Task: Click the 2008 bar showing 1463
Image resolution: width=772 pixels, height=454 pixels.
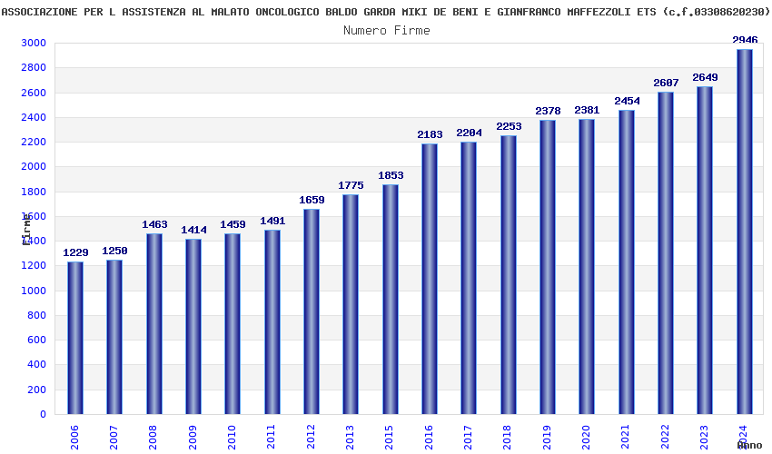Action: coord(154,323)
